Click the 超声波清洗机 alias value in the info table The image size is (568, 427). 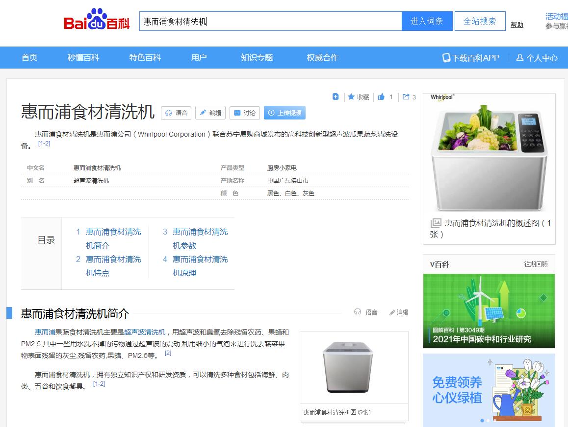tap(91, 180)
